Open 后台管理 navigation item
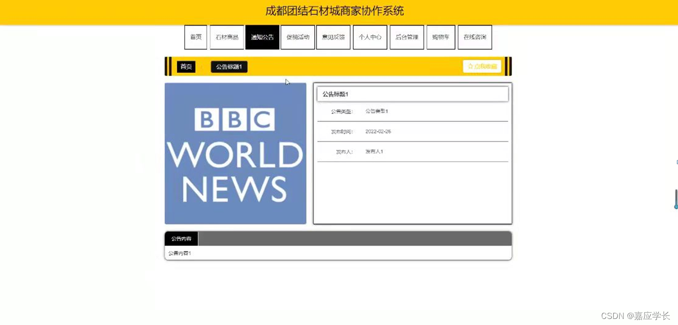 (407, 37)
